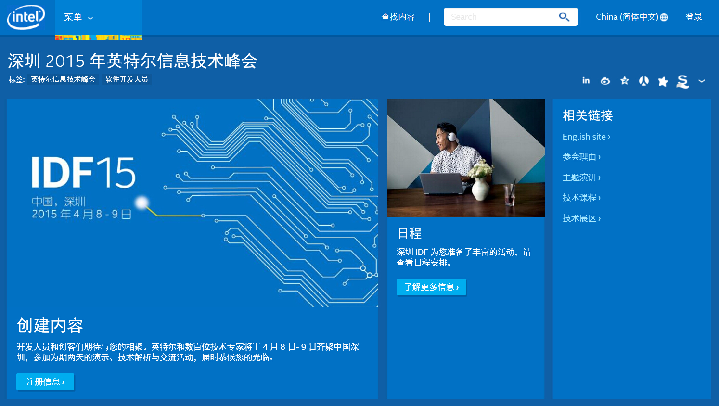
Task: Click the search magnifier icon
Action: pos(564,17)
